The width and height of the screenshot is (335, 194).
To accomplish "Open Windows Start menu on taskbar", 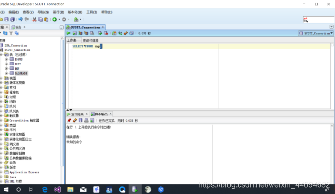I will pos(6,189).
